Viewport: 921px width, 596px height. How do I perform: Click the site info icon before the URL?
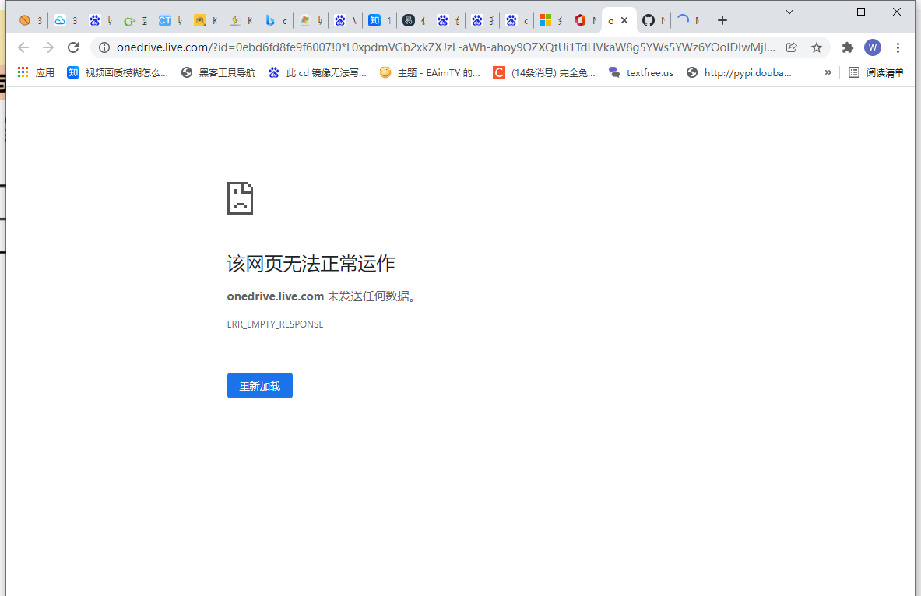pos(104,47)
